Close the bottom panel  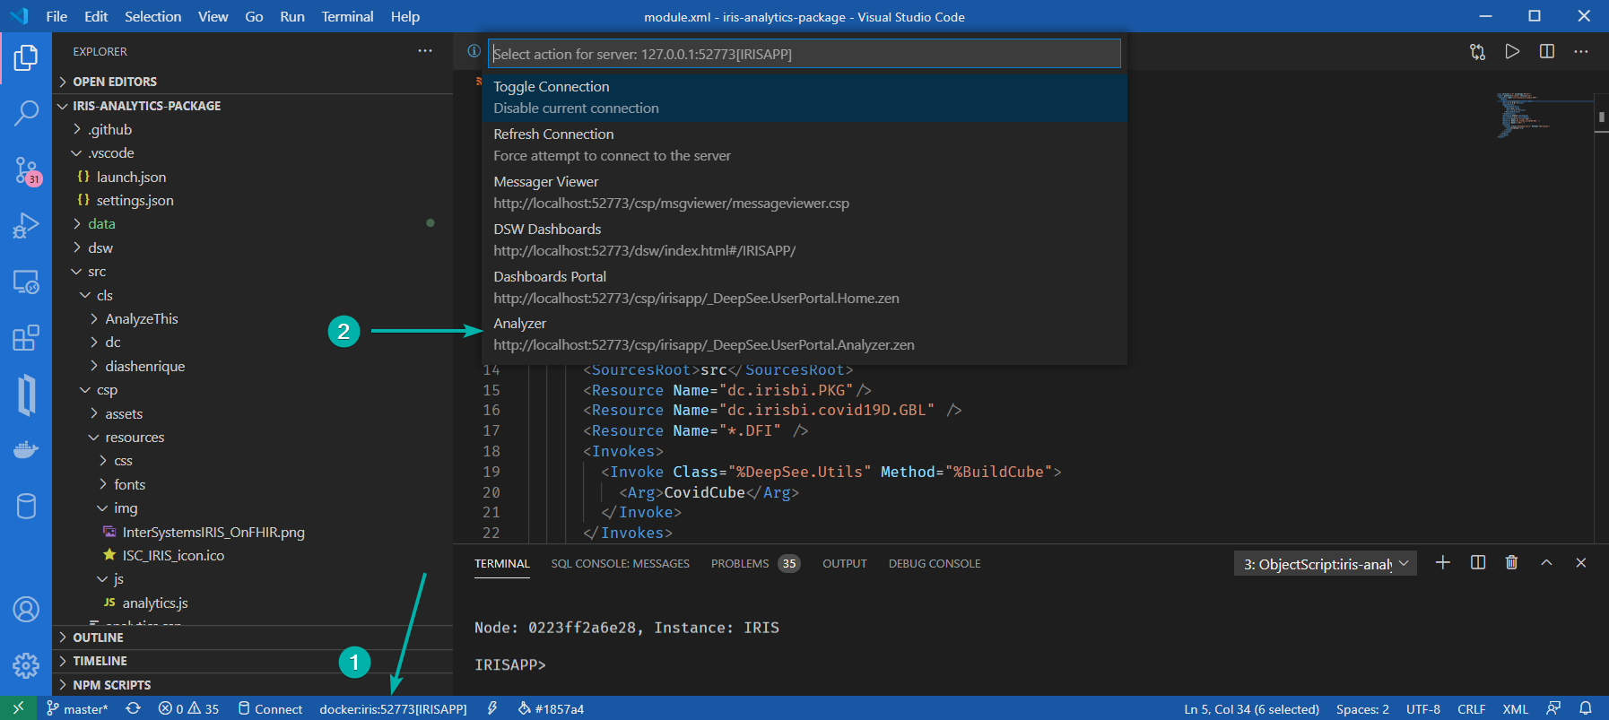1581,563
